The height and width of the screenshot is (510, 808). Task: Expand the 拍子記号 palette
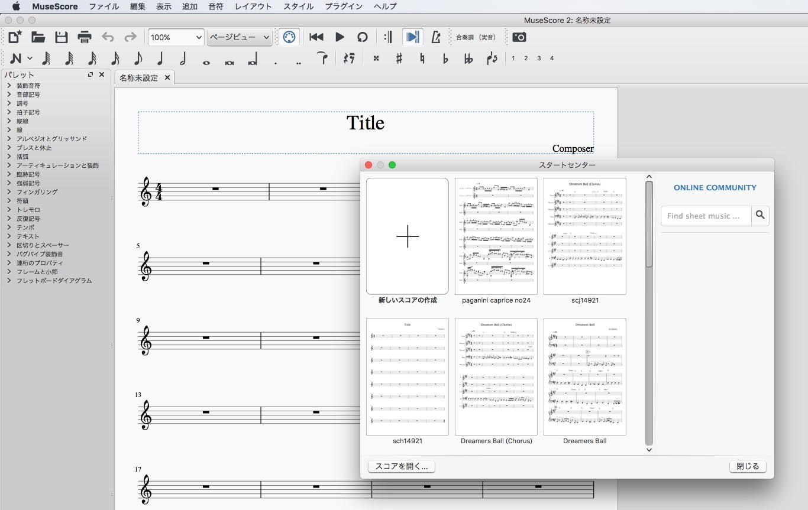pyautogui.click(x=9, y=112)
